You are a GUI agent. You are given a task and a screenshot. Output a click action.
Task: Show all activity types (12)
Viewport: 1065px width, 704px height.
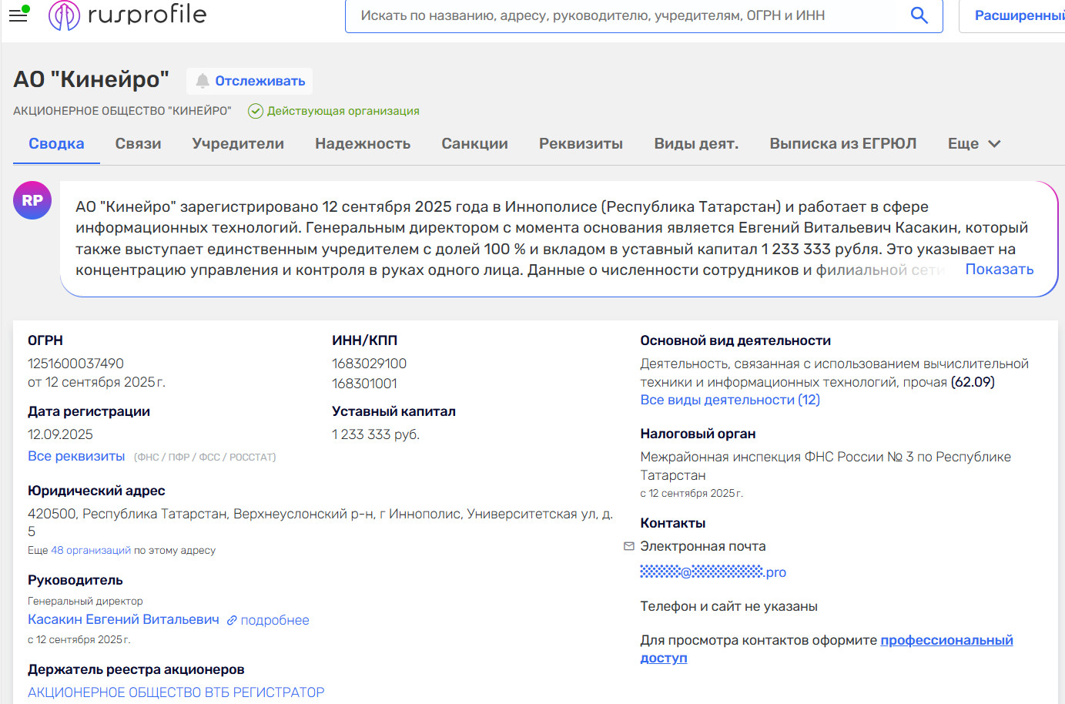click(x=729, y=400)
